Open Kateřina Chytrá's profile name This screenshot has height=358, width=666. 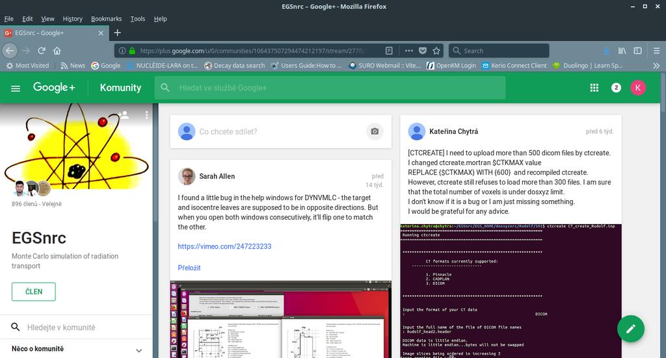click(x=453, y=131)
